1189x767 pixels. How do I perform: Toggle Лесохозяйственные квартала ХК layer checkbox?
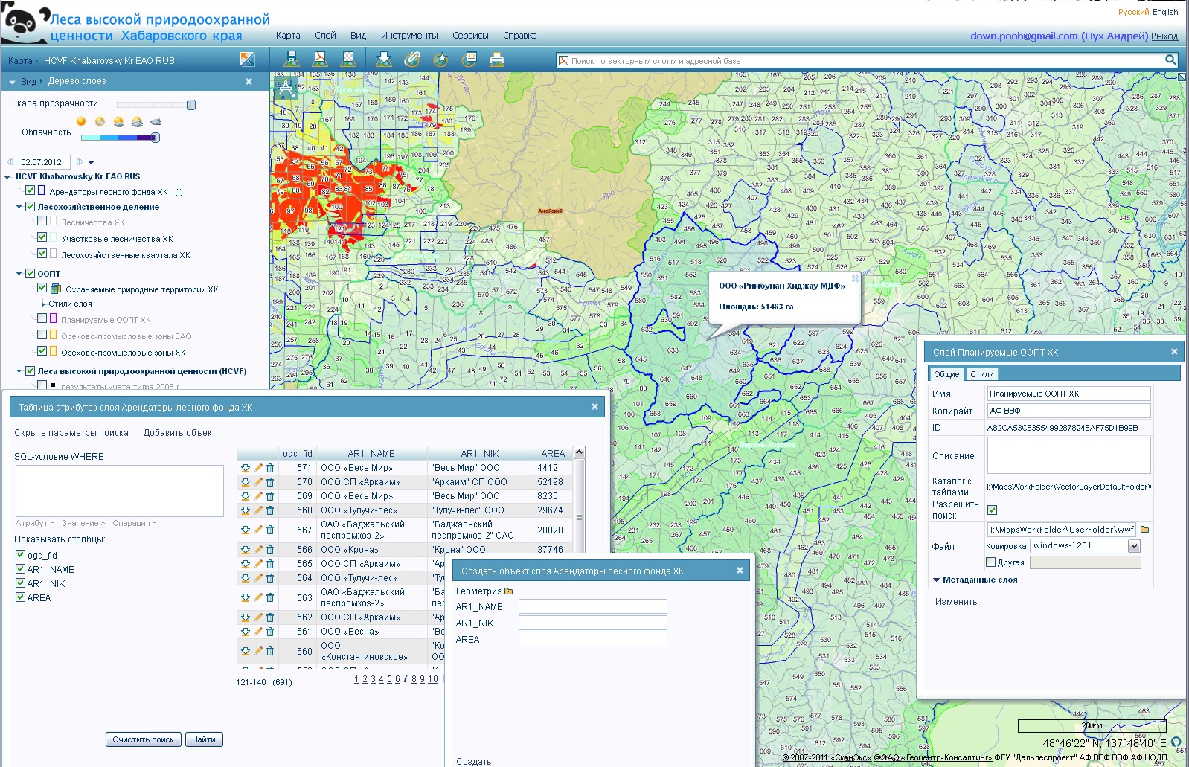pos(42,254)
